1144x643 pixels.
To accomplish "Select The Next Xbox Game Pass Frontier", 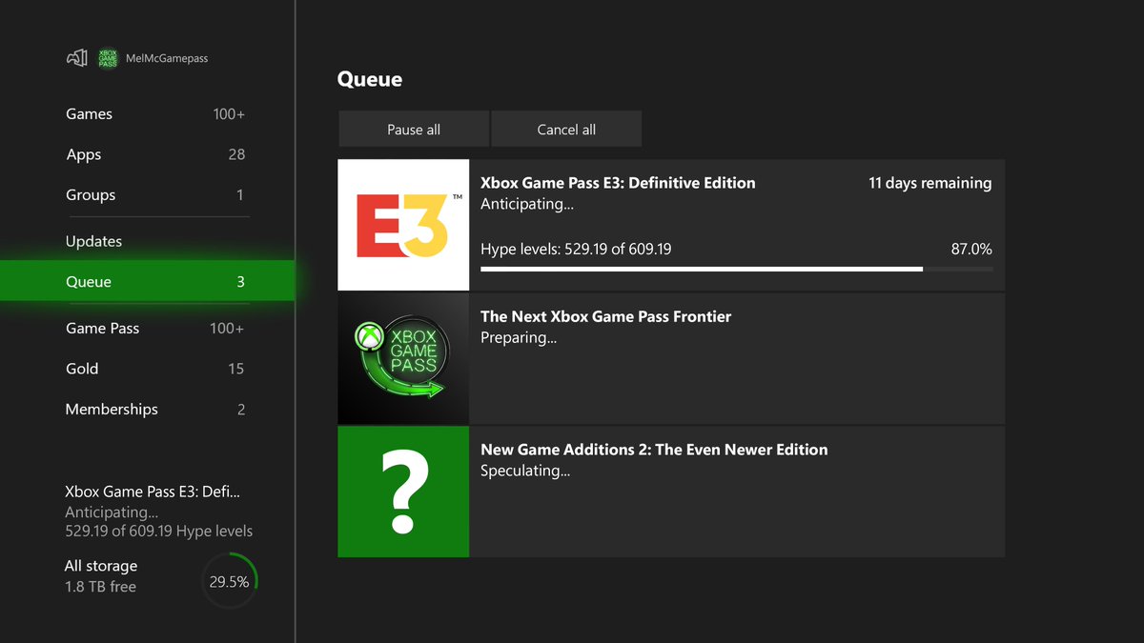I will (606, 316).
